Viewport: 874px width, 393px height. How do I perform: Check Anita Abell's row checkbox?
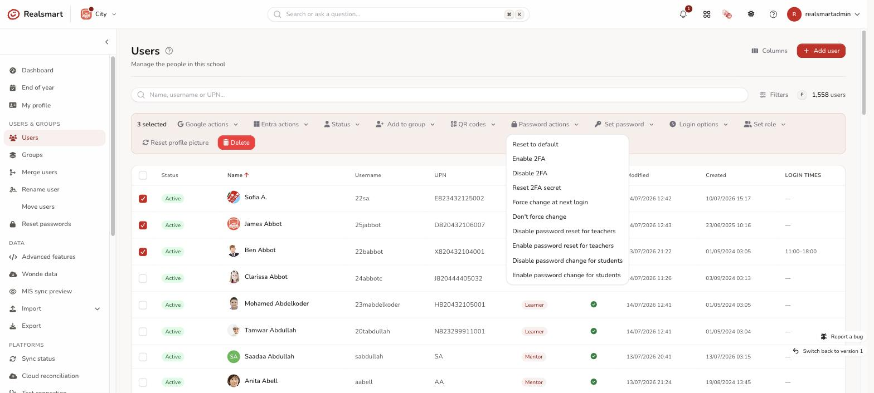click(143, 382)
